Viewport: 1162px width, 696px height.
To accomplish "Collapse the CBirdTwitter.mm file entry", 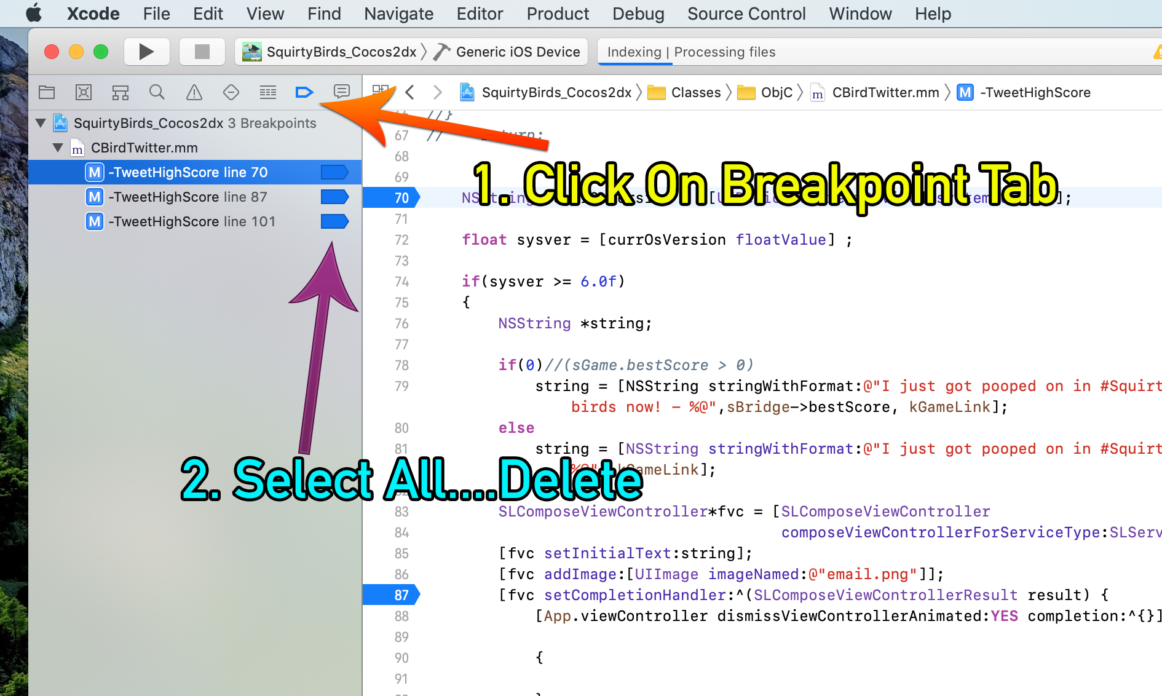I will click(x=58, y=148).
